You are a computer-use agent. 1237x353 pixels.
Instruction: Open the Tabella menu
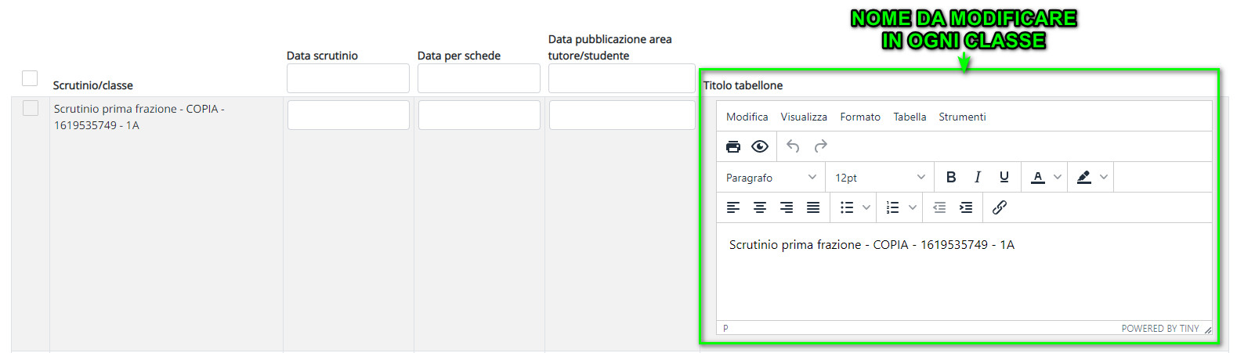coord(910,117)
